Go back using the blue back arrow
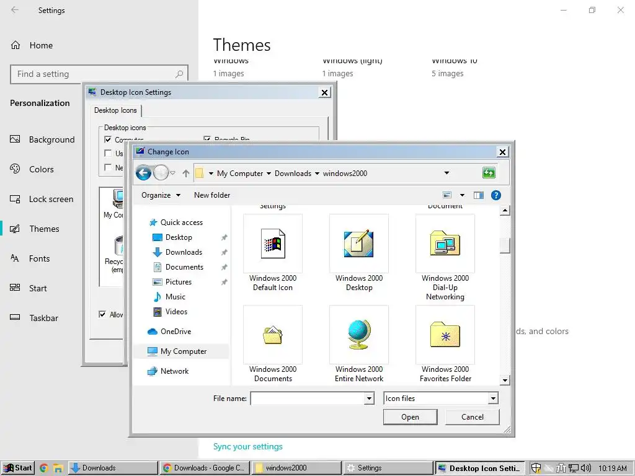 143,174
